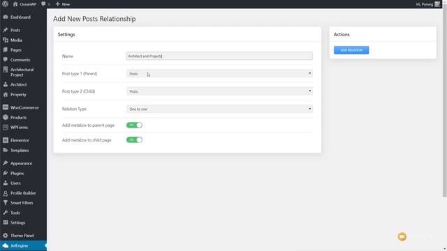Open the Theme Panel menu label
447x251 pixels.
tap(22, 236)
